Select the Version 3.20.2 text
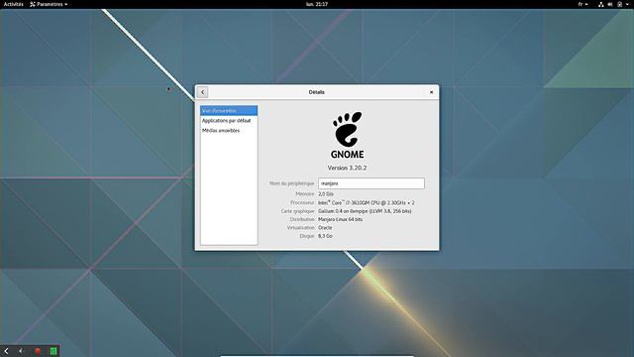This screenshot has height=357, width=634. (x=347, y=168)
